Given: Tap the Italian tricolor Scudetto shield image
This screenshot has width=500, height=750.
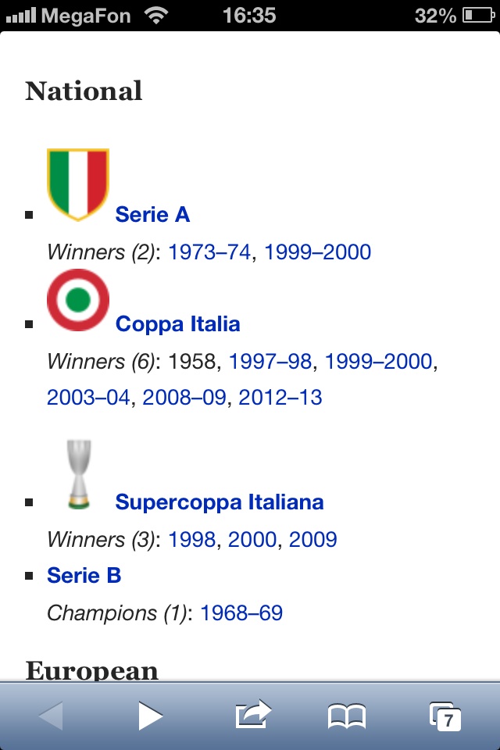Looking at the screenshot, I should 78,184.
